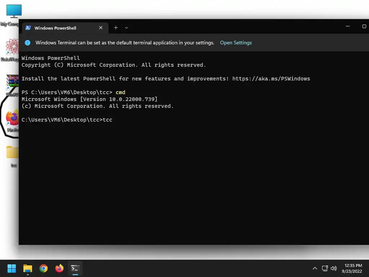Click the PowerShell icon in the tab
Viewport: 369px width, 277px height.
(28, 28)
